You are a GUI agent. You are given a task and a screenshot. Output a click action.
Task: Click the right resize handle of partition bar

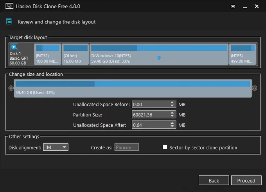click(255, 88)
